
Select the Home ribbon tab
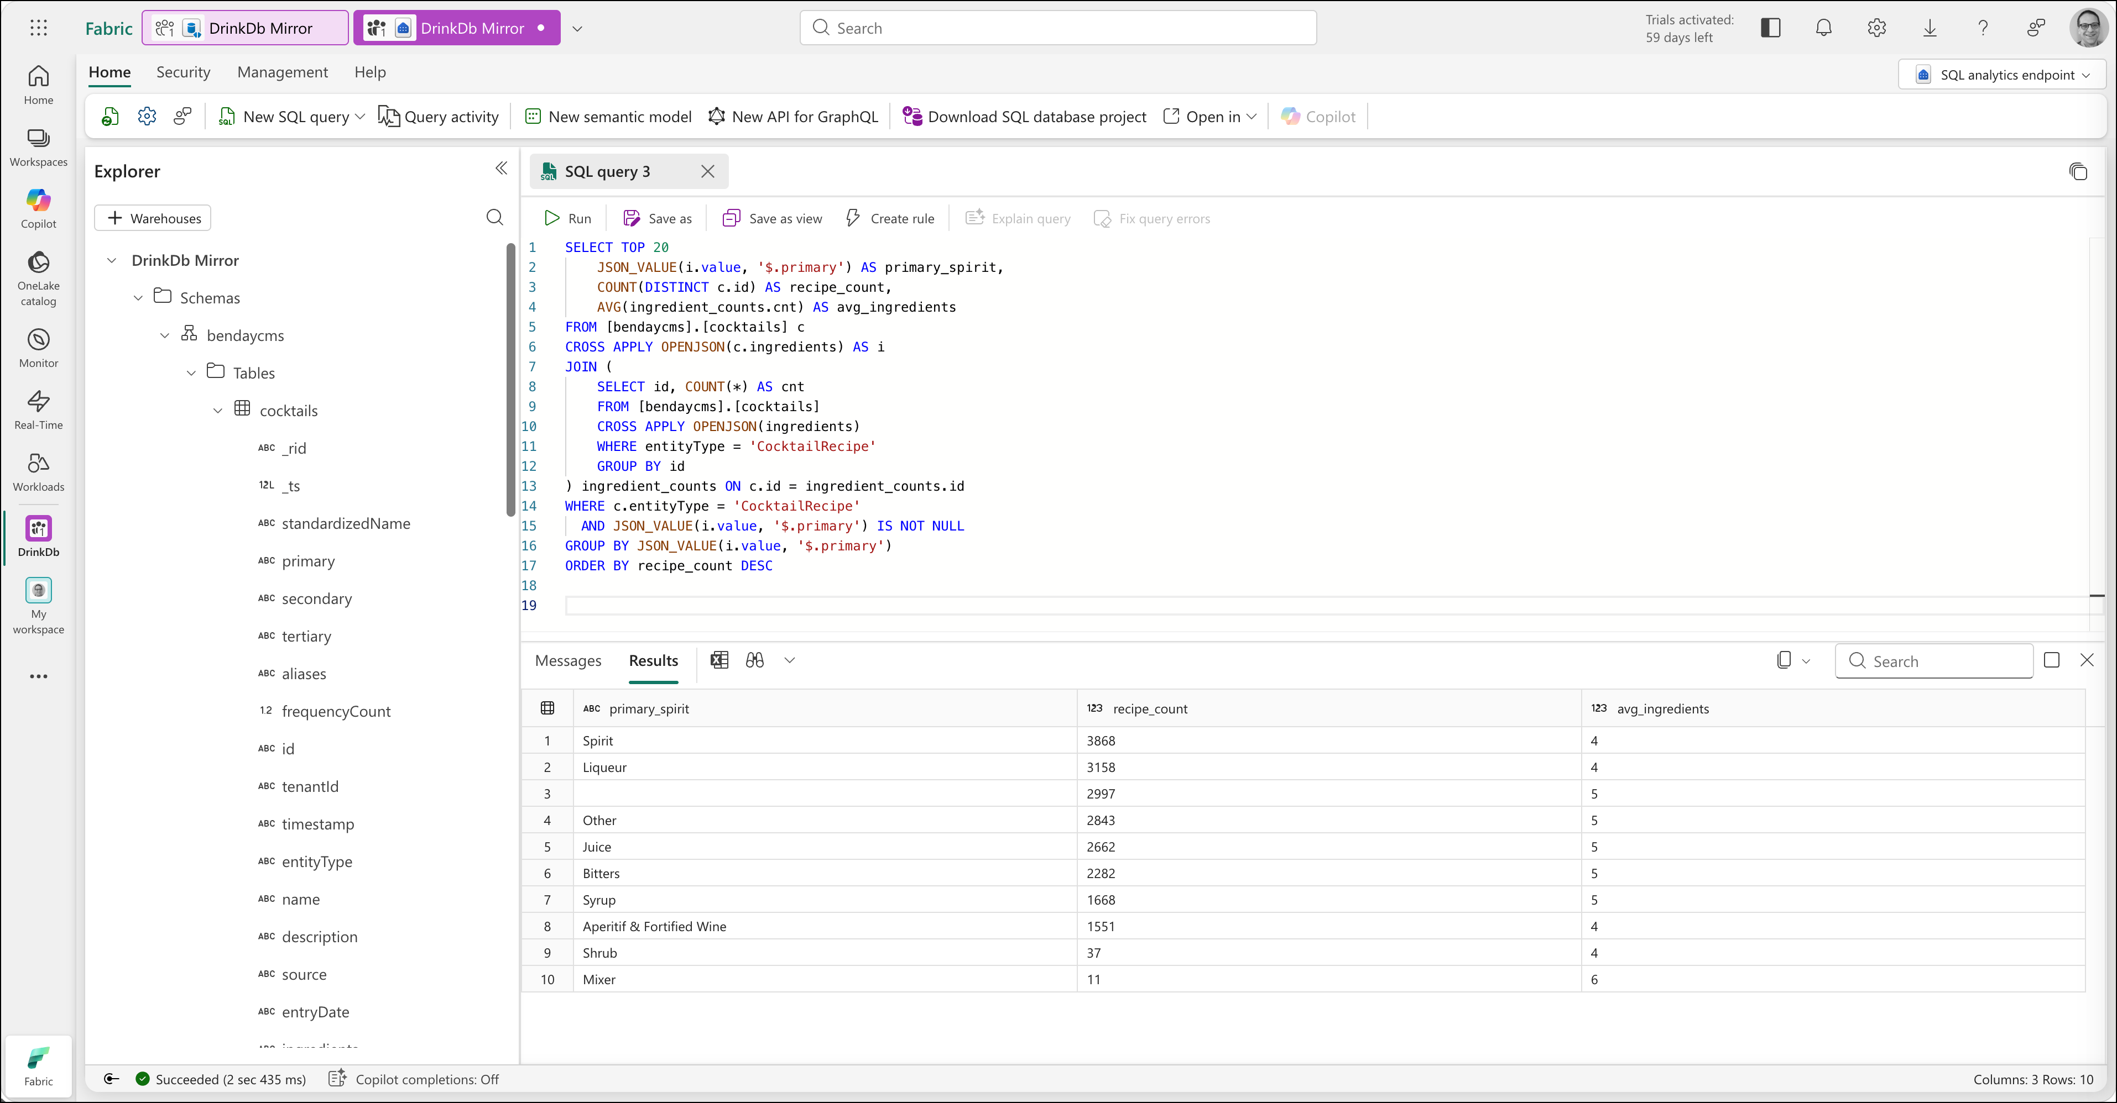coord(109,72)
